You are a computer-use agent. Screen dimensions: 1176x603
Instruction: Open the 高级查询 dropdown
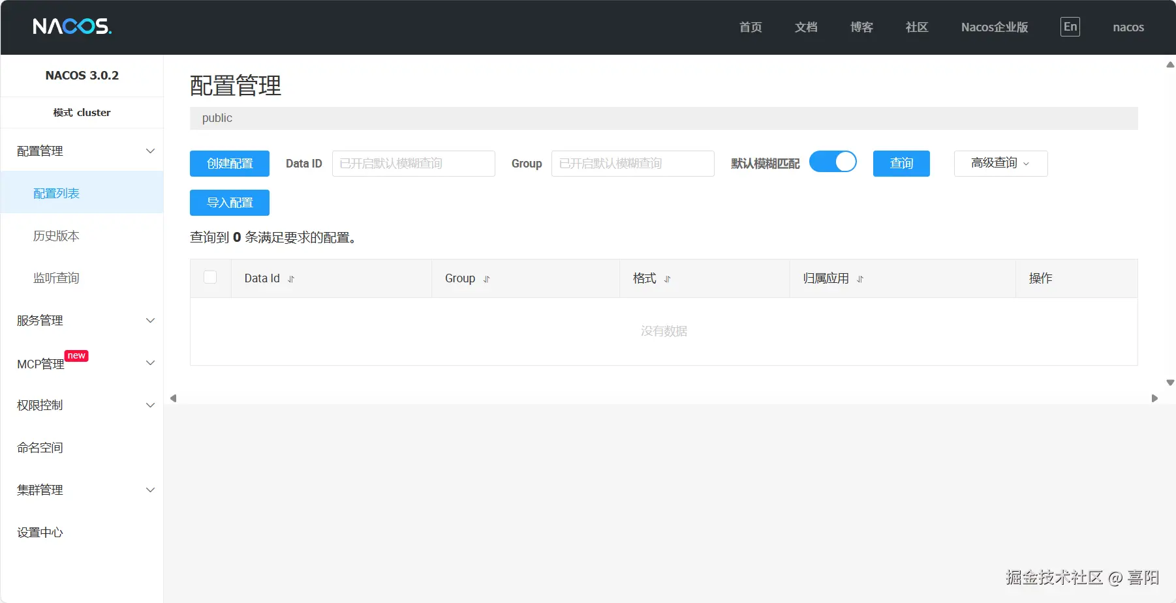(1000, 163)
